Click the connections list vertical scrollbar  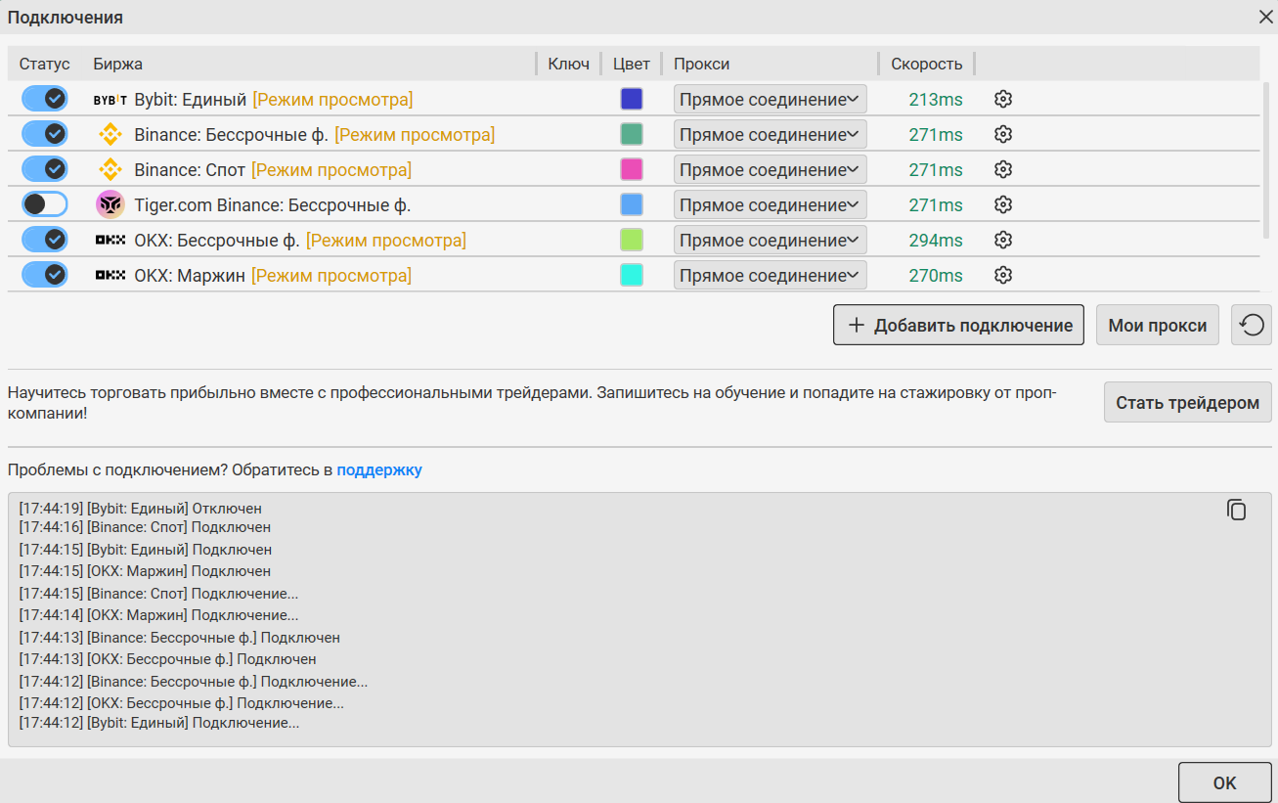[x=1267, y=161]
